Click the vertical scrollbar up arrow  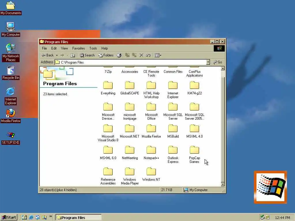click(223, 68)
